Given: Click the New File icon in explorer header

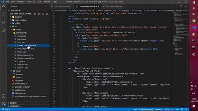Looking at the screenshot, I should pyautogui.click(x=35, y=14).
